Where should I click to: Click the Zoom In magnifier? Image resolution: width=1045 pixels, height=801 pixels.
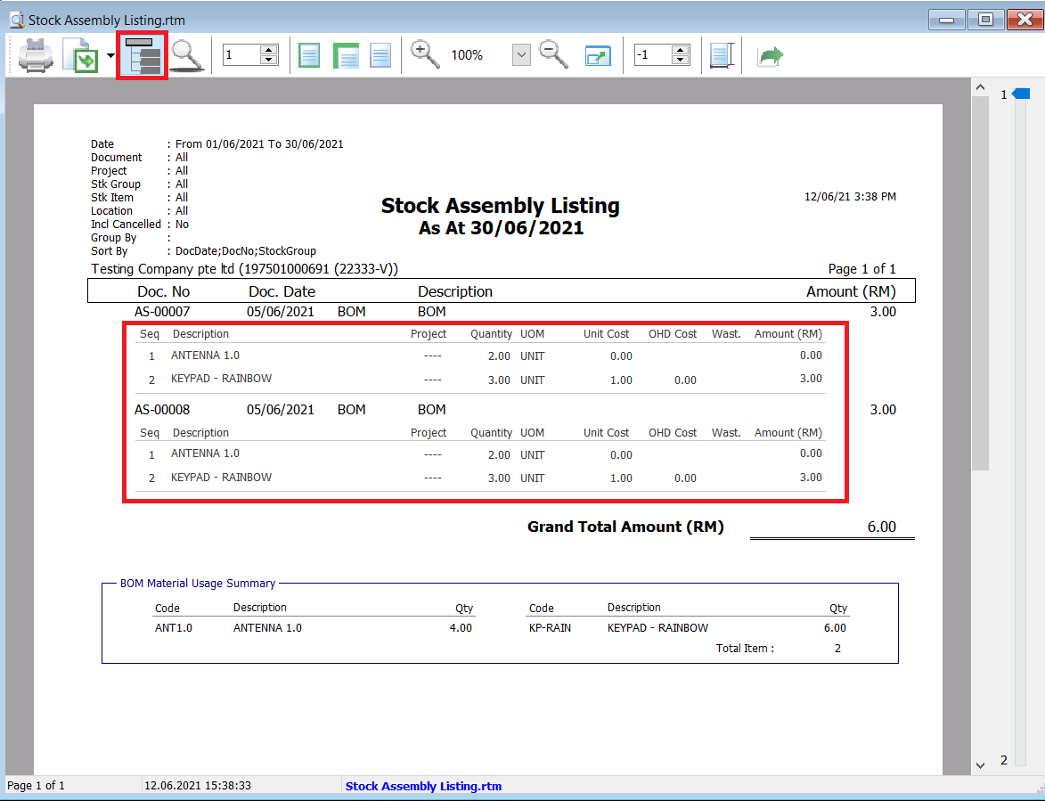click(425, 55)
